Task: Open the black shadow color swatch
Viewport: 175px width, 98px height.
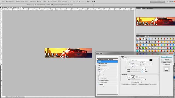Action: click(151, 60)
